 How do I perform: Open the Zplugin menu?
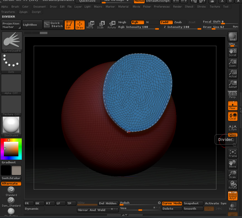[x=23, y=12]
